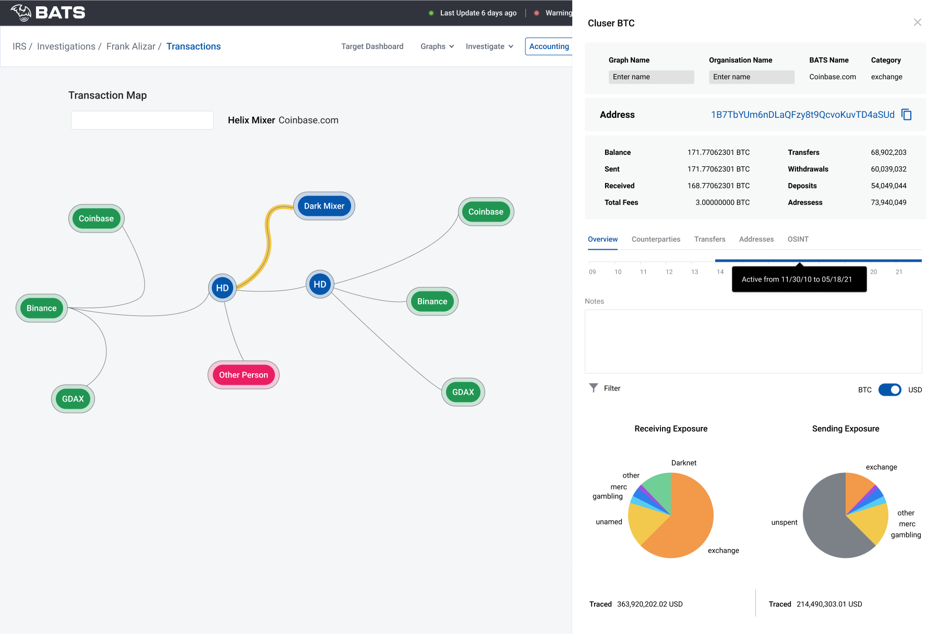This screenshot has width=939, height=634.
Task: Click the Graph Name input field
Action: coord(651,77)
